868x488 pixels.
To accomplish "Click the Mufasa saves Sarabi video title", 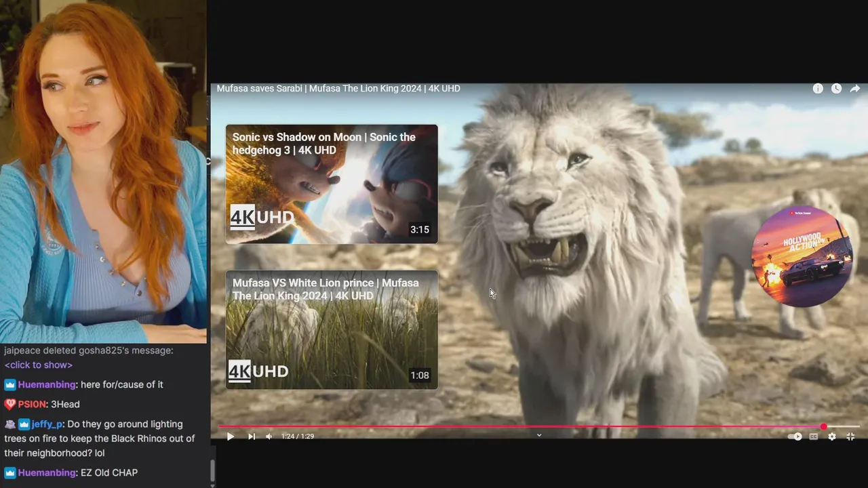I will point(338,89).
